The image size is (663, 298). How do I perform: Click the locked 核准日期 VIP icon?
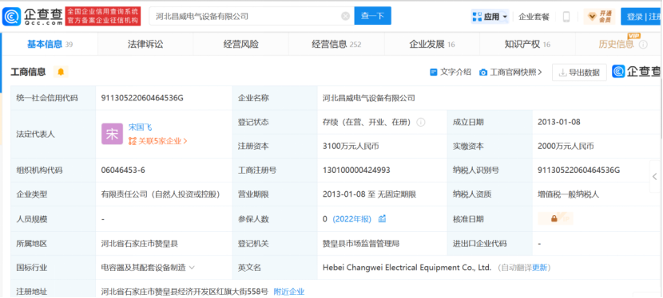click(x=555, y=219)
